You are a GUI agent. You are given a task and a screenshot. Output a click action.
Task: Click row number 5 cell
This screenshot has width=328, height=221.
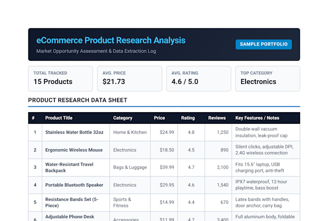click(35, 202)
